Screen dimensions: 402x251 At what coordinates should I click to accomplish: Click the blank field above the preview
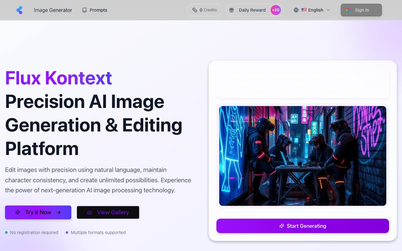coord(303,83)
